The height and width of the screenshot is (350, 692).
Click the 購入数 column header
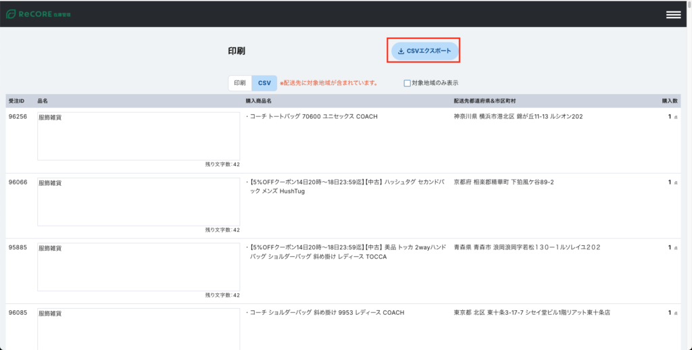coord(670,101)
